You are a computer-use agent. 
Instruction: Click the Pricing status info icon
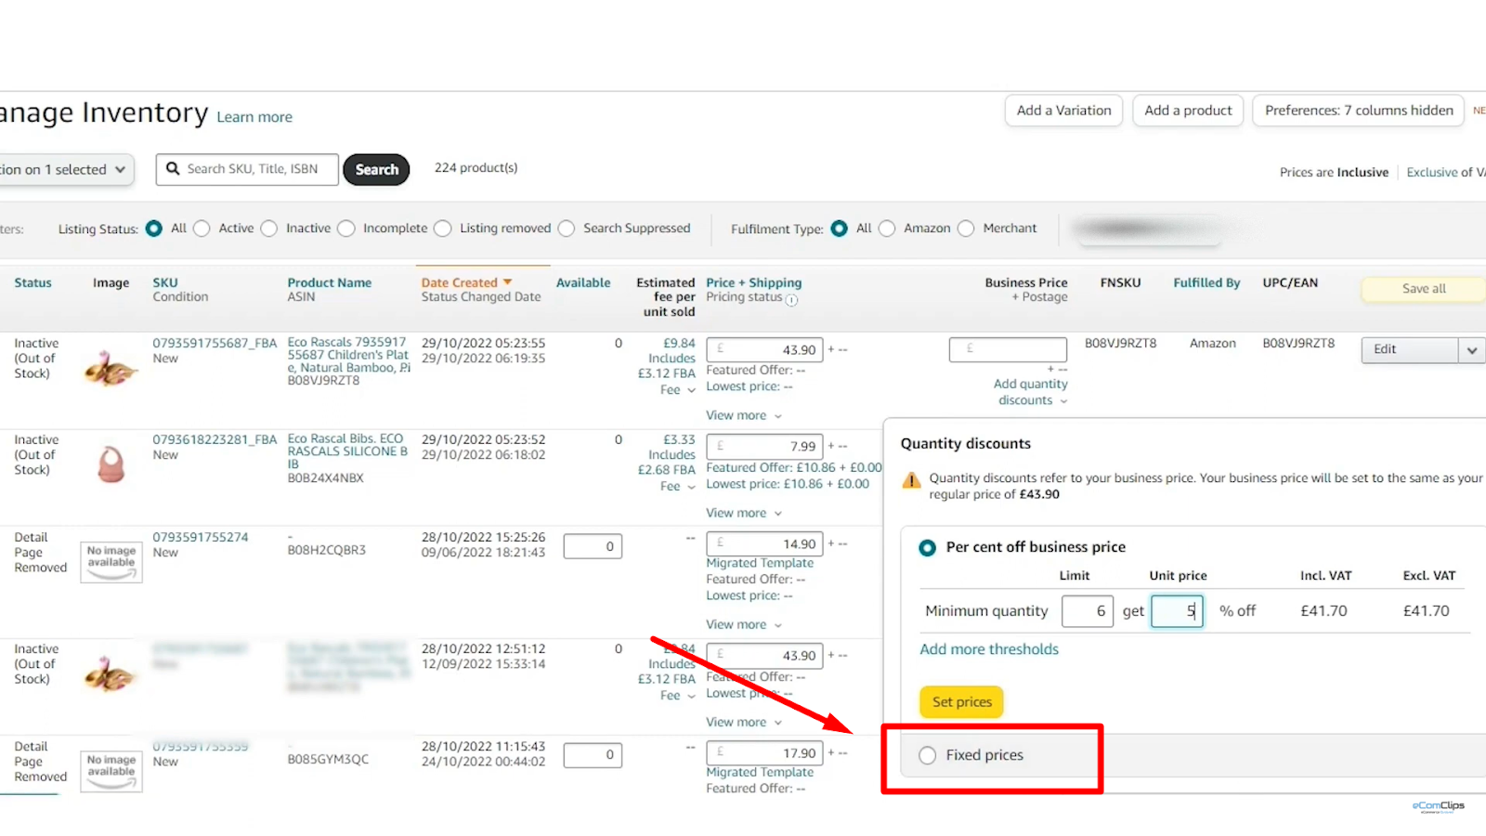(x=791, y=299)
